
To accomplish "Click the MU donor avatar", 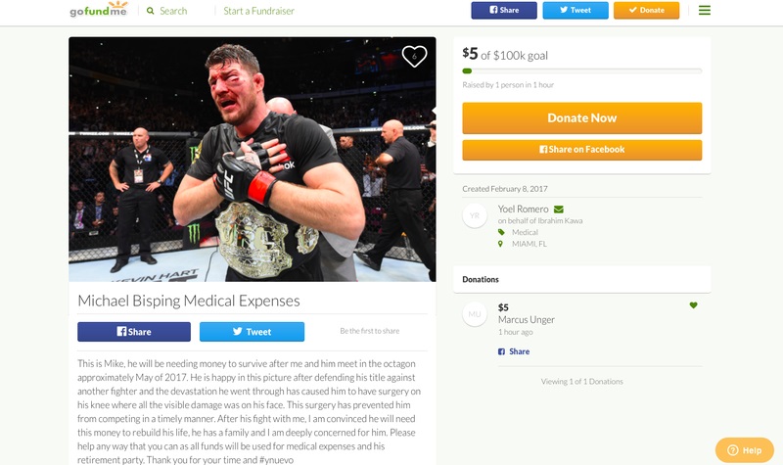I will (475, 313).
